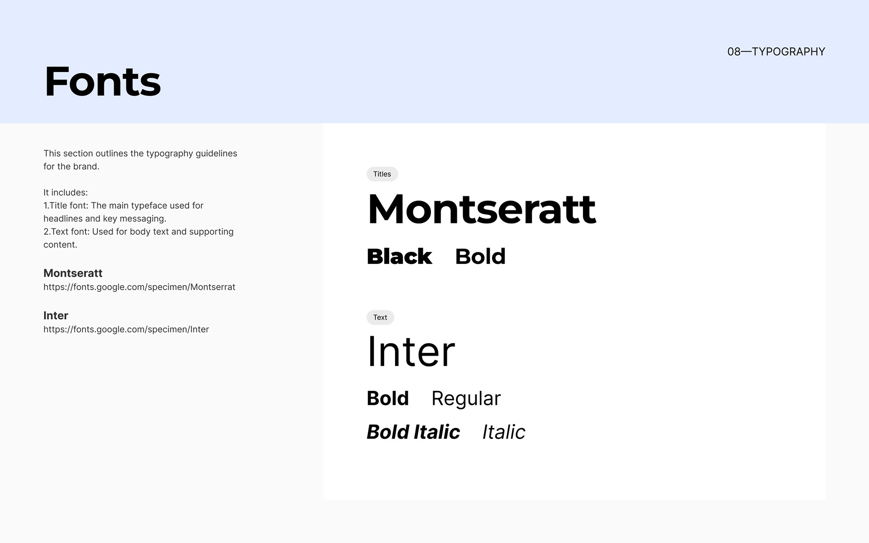Select the Bold Italic style sample

coord(413,432)
